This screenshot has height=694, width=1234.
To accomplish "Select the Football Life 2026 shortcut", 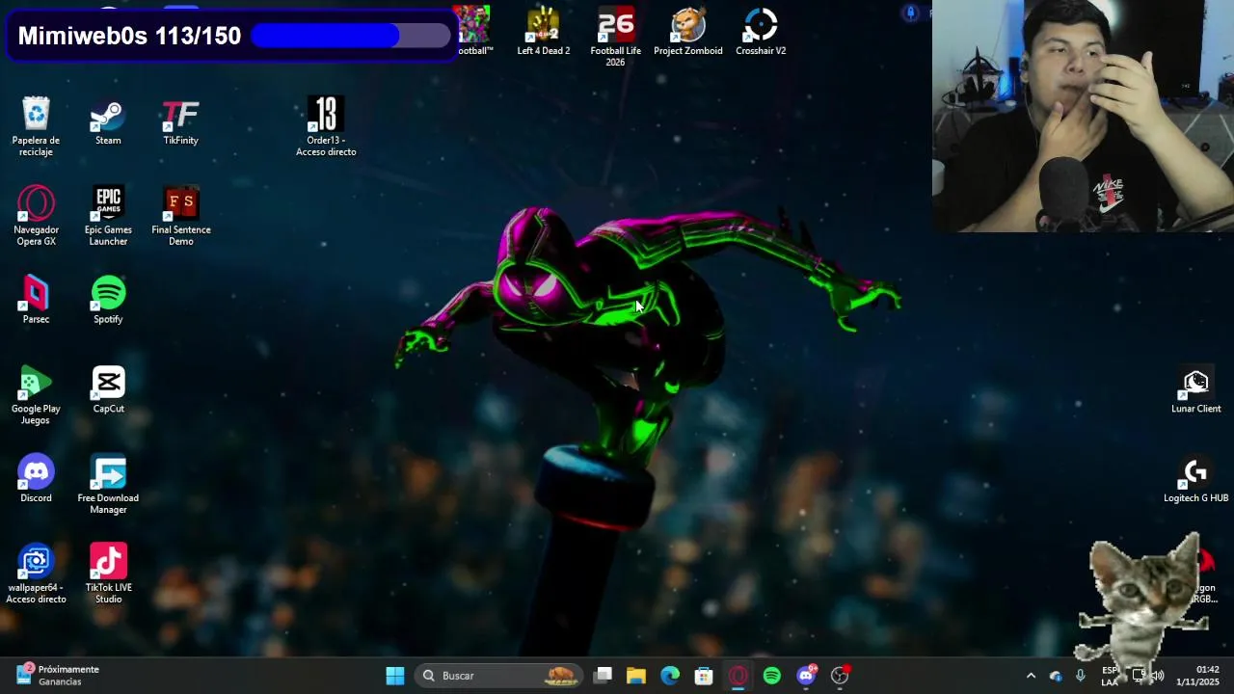I will (x=615, y=37).
